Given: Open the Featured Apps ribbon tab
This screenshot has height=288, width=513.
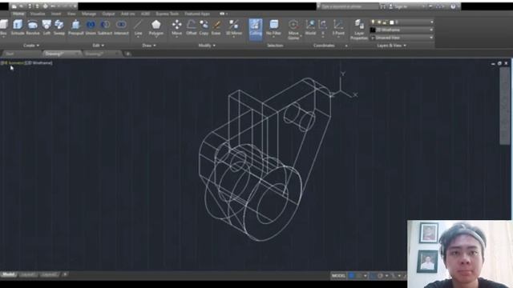Looking at the screenshot, I should pos(197,14).
